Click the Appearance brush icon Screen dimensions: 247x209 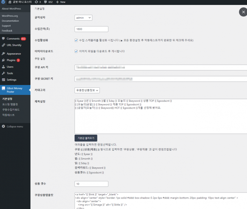4,53
